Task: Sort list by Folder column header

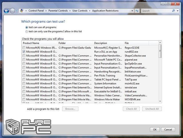Action: pyautogui.click(x=75, y=43)
